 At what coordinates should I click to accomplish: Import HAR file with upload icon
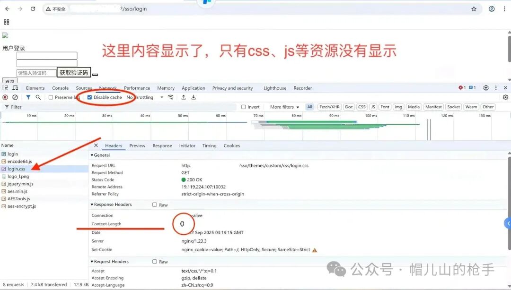pyautogui.click(x=184, y=97)
